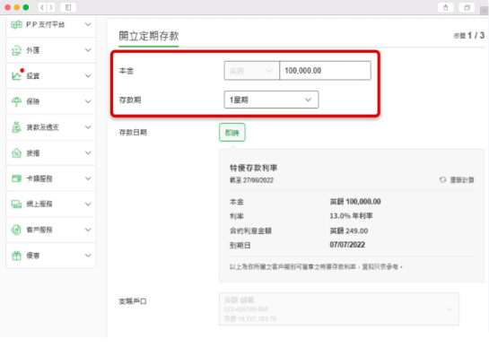
Task: Click the 投資 chart icon with red dot
Action: pyautogui.click(x=17, y=75)
